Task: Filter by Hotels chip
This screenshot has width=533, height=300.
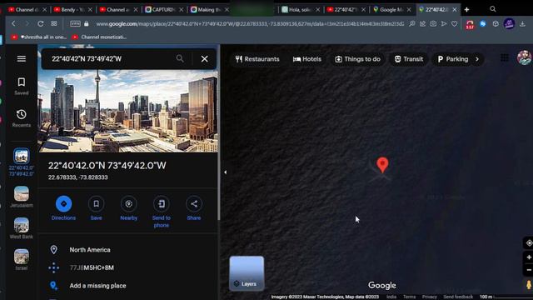Action: pyautogui.click(x=307, y=59)
